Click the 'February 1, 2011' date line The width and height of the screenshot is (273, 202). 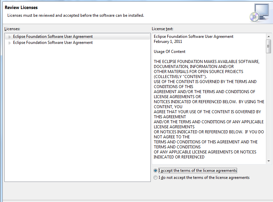tap(168, 42)
